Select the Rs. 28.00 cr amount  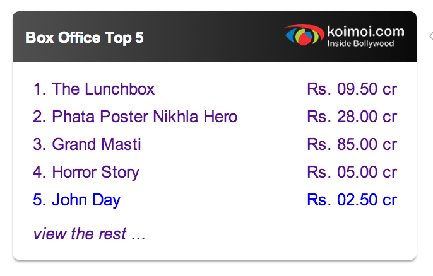352,117
